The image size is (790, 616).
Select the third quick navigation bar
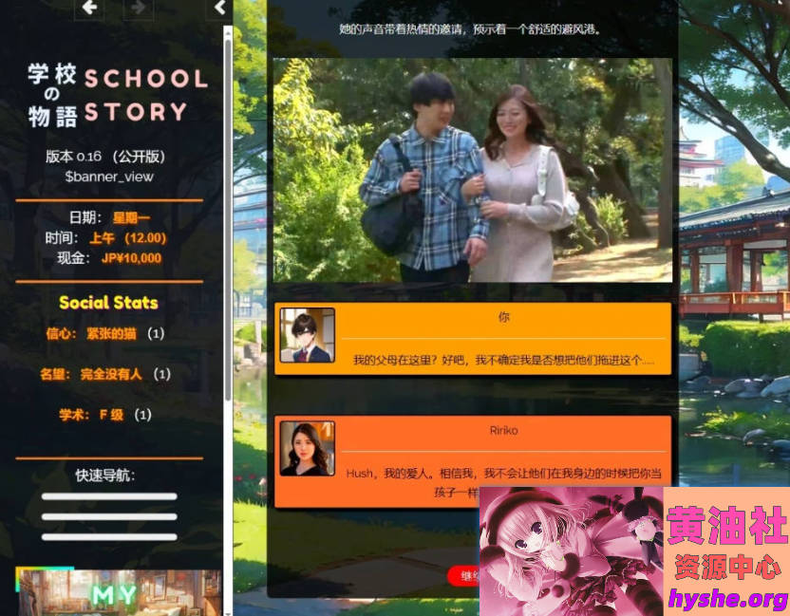(x=109, y=537)
